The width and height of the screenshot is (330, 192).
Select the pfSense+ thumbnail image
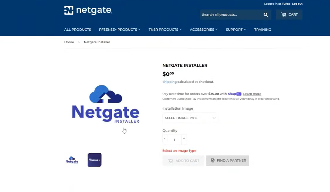(x=95, y=160)
